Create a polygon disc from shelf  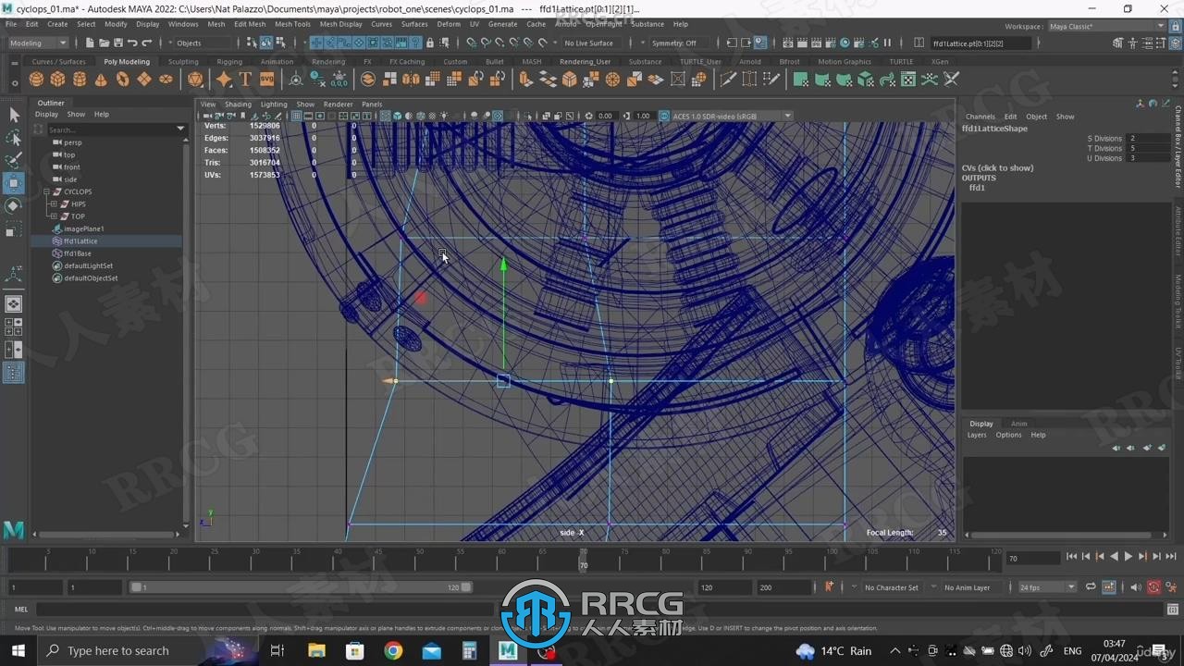point(166,80)
